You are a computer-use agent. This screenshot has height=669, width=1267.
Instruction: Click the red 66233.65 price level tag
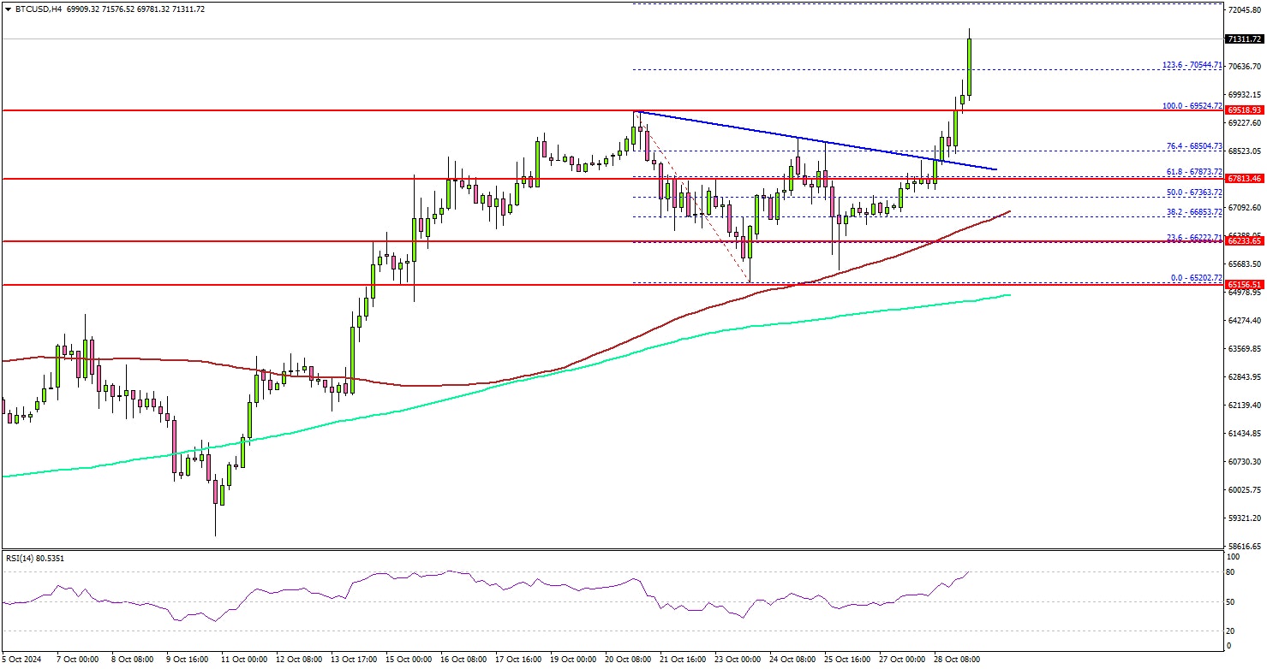[1243, 241]
